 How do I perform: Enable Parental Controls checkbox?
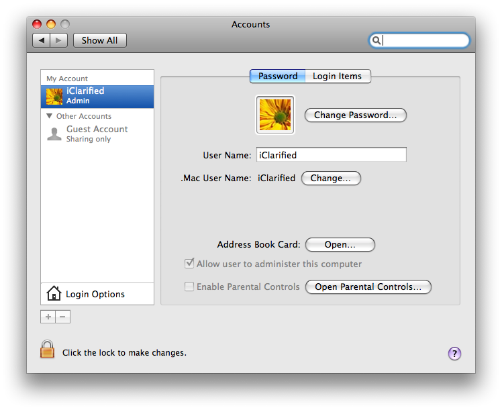190,287
